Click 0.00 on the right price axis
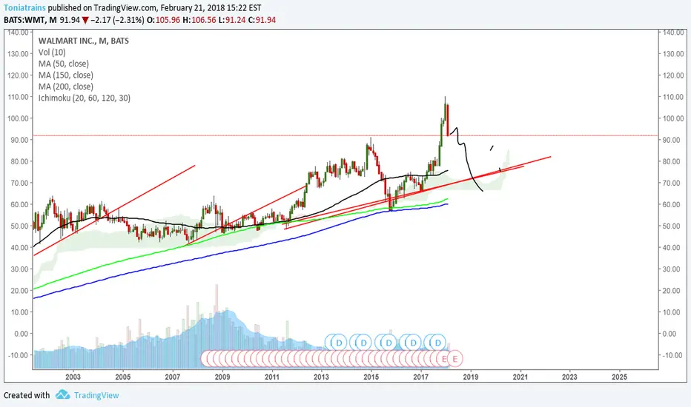Viewport: 691px width, 407px height. (669, 334)
